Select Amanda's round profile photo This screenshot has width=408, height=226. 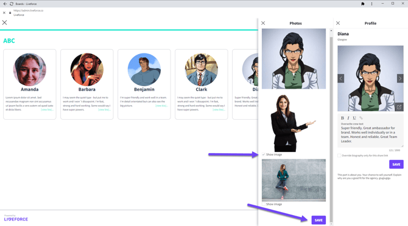click(30, 69)
